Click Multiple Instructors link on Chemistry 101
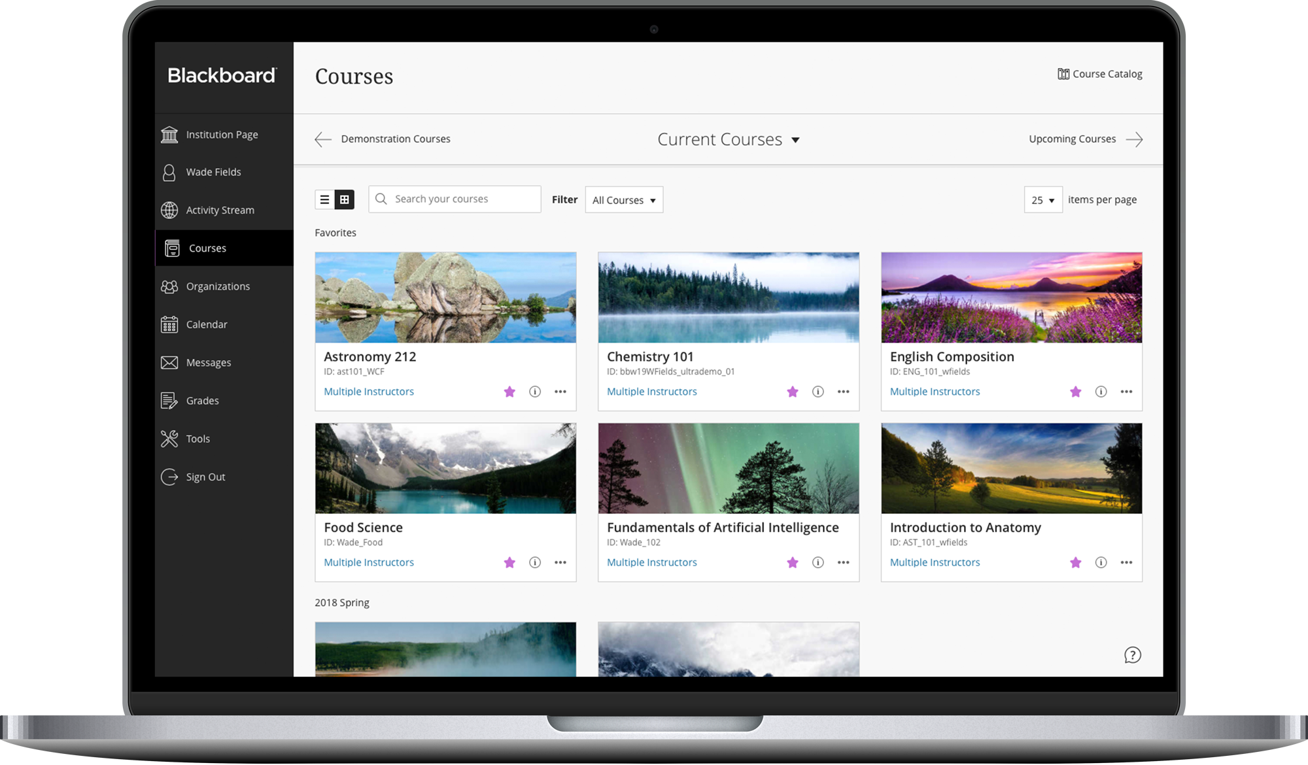This screenshot has height=765, width=1308. coord(652,391)
